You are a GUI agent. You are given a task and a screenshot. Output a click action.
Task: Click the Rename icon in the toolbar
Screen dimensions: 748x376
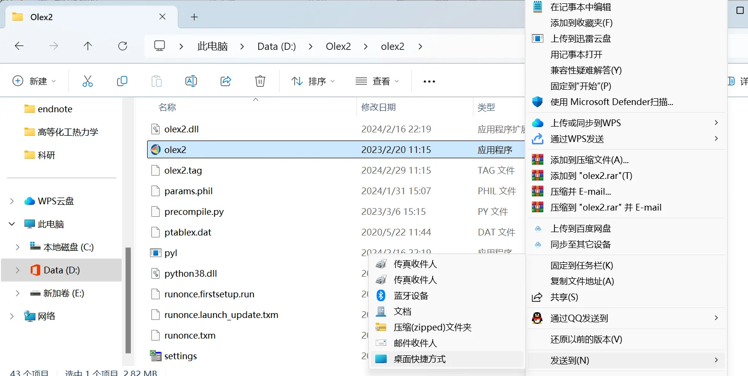click(191, 81)
